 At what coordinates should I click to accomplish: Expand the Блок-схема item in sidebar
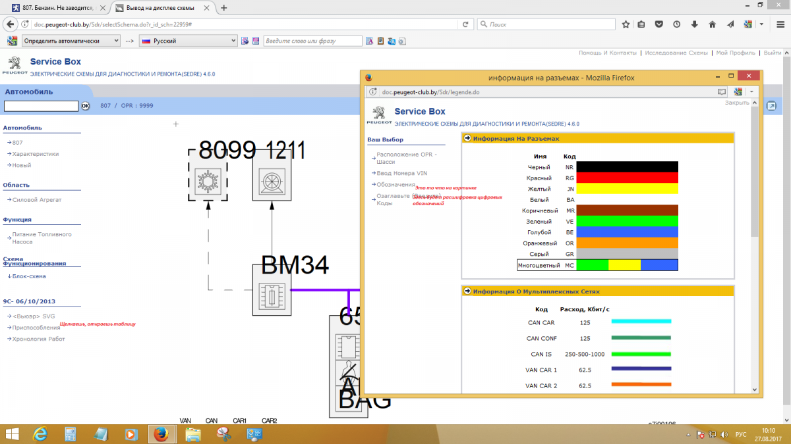pyautogui.click(x=28, y=276)
